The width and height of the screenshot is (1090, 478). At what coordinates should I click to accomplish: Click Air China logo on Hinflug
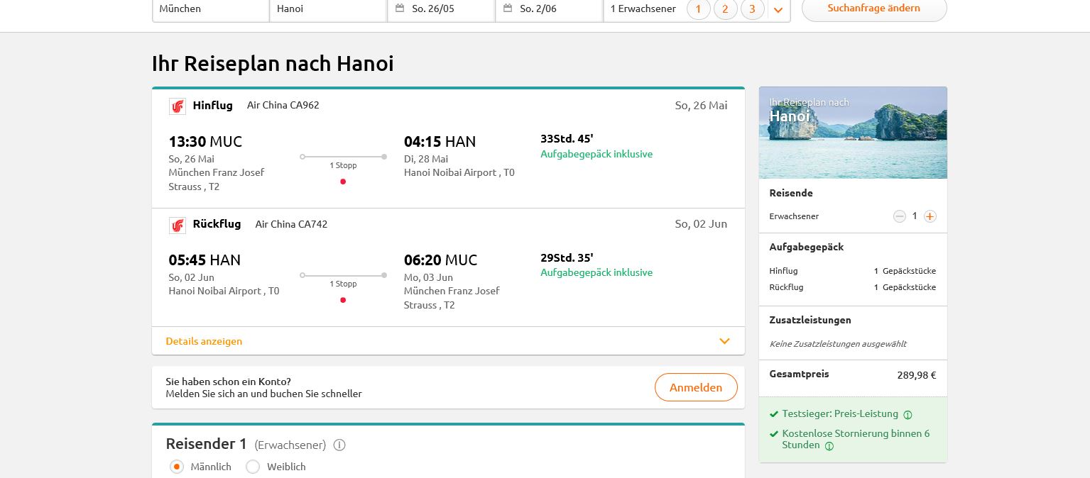pyautogui.click(x=178, y=106)
